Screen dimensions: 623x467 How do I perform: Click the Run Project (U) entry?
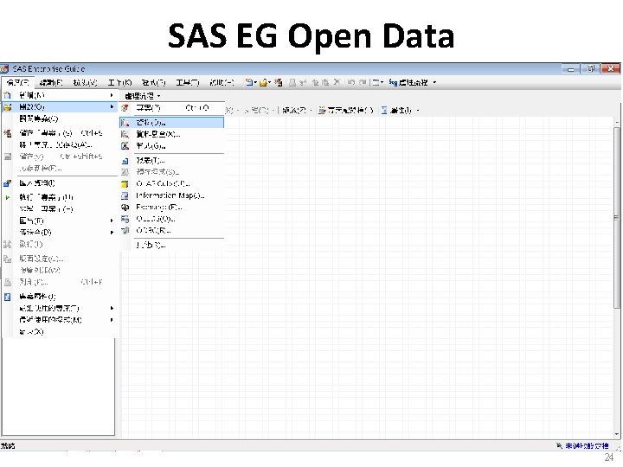(60, 197)
